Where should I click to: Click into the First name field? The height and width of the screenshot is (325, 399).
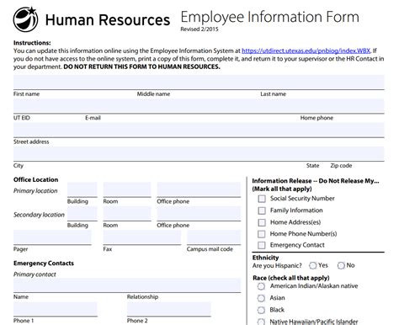click(x=75, y=83)
